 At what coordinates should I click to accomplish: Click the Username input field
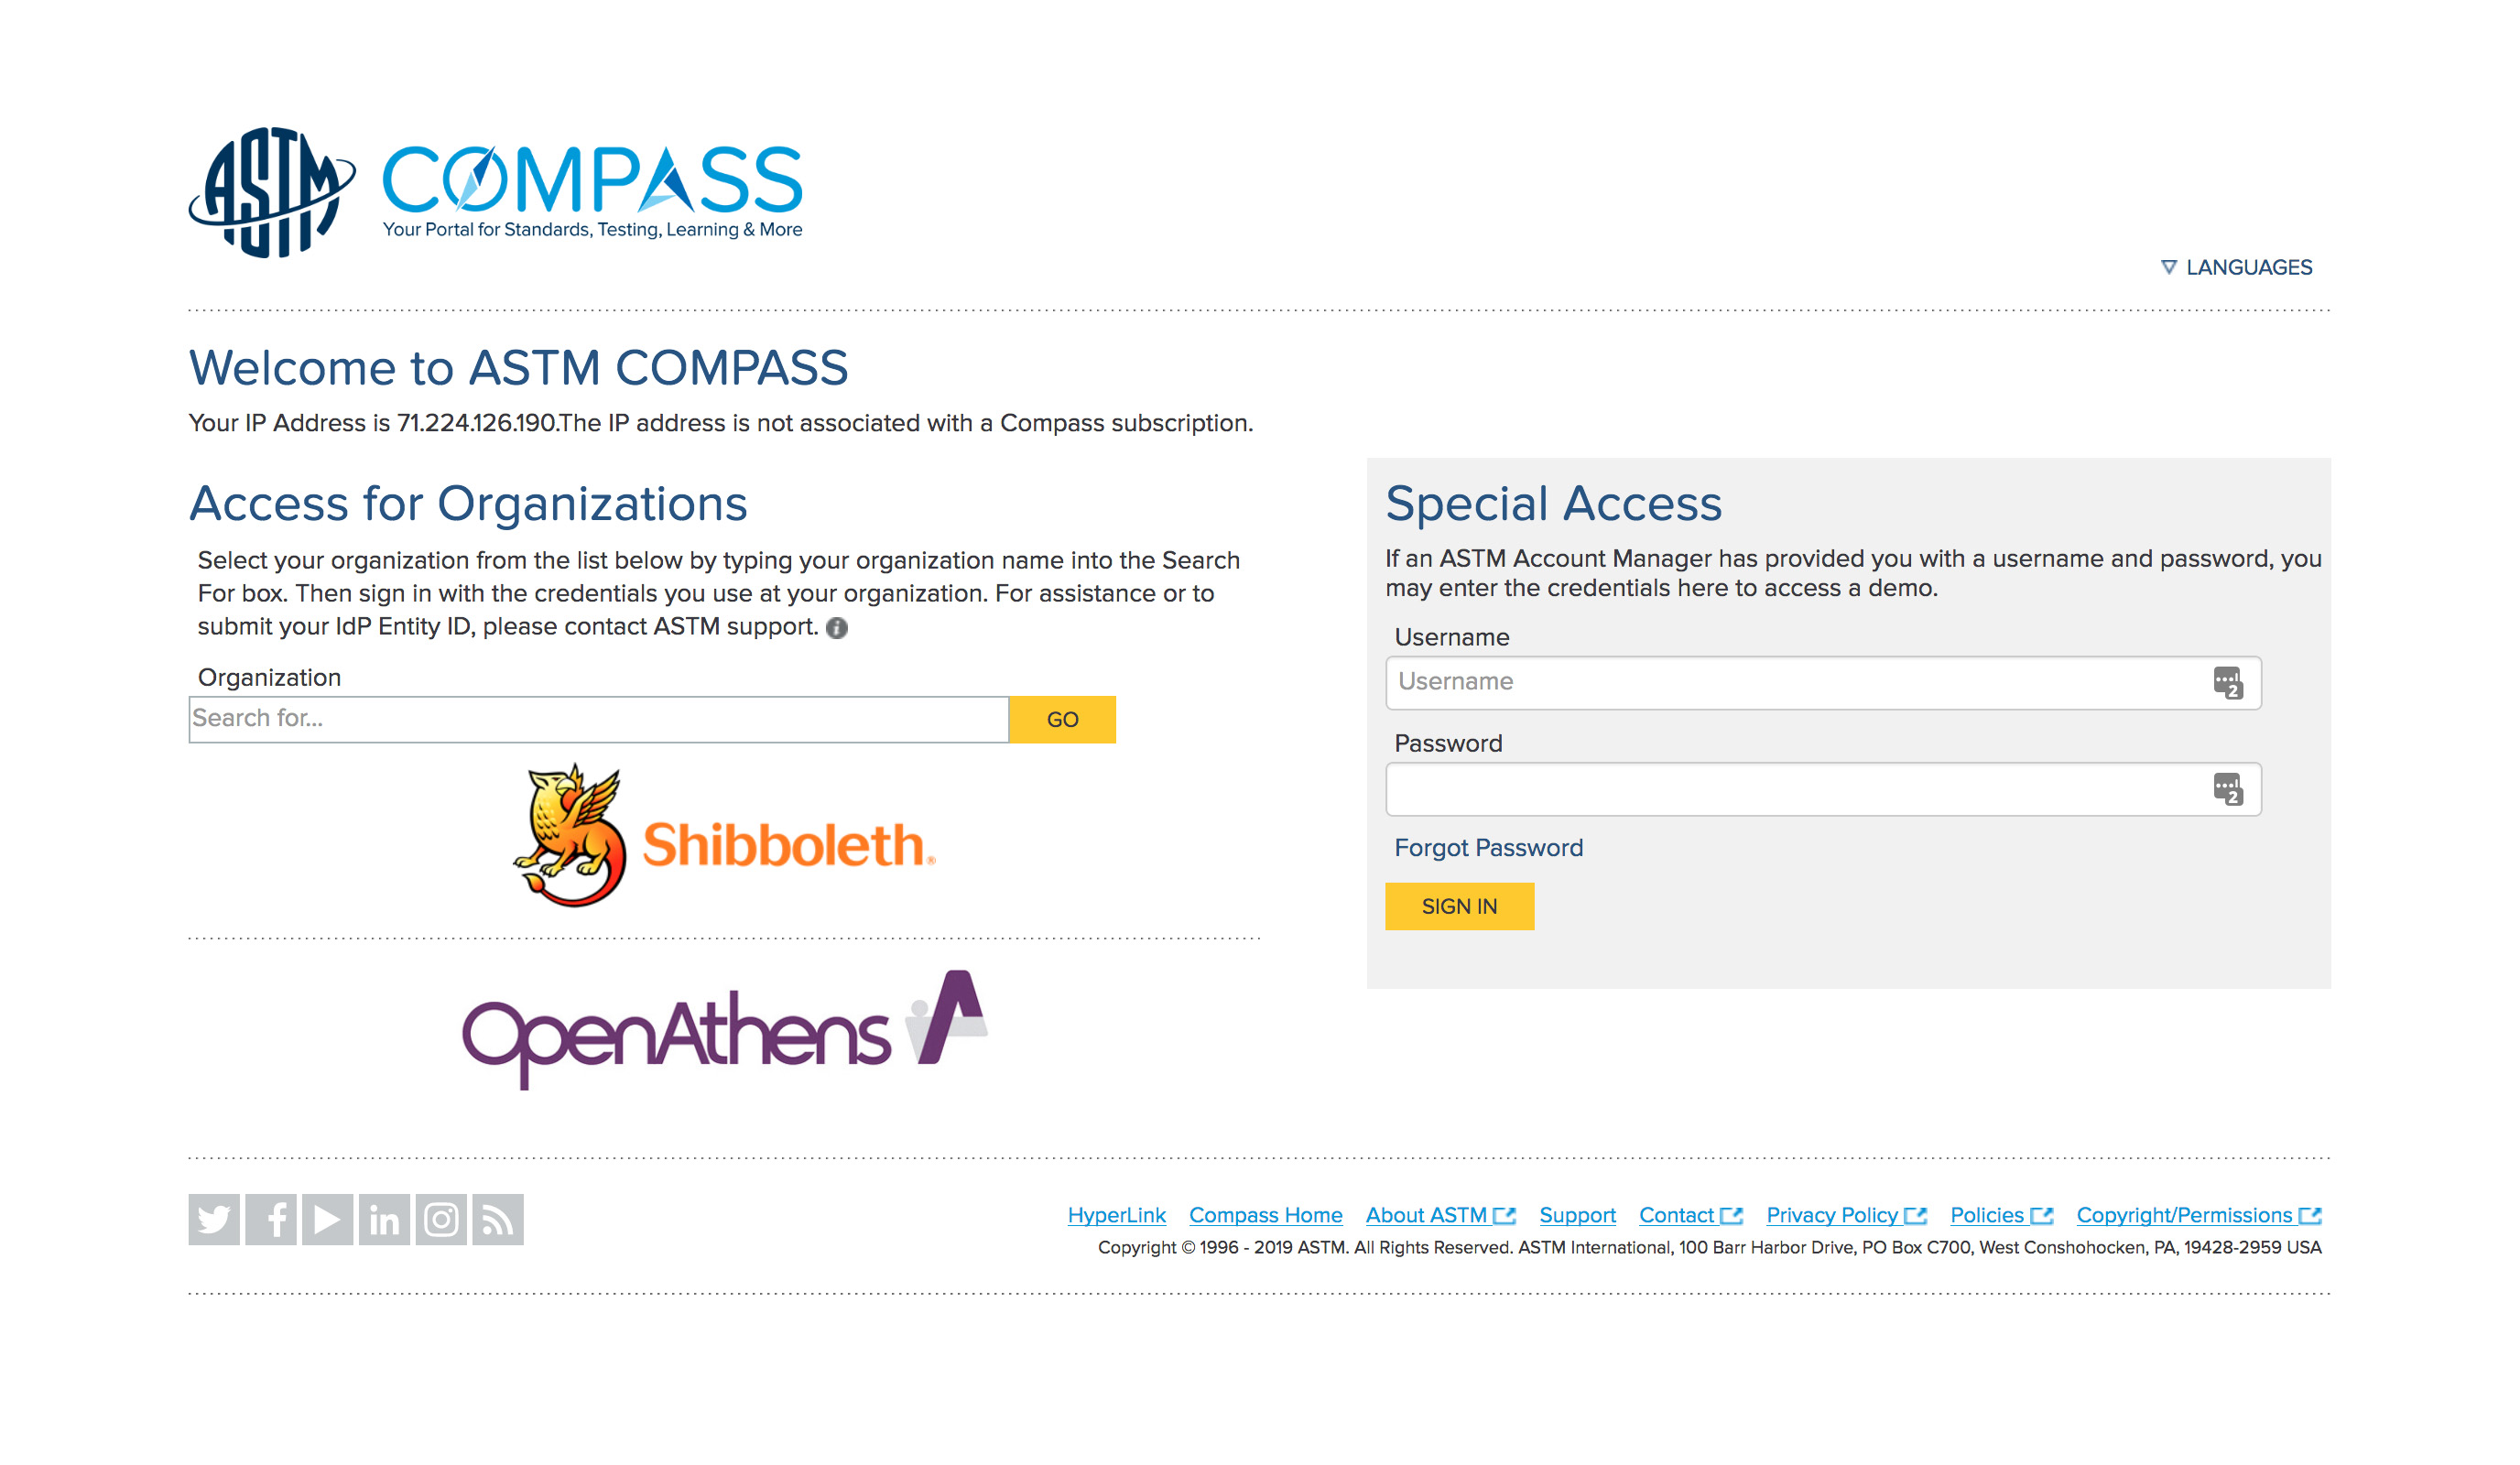[1822, 682]
